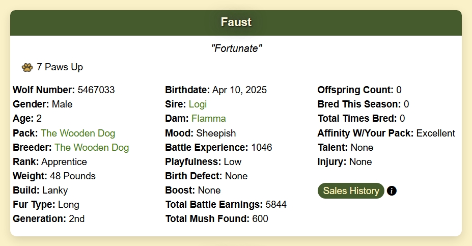
Task: Open dam Flamma's page
Action: click(208, 119)
